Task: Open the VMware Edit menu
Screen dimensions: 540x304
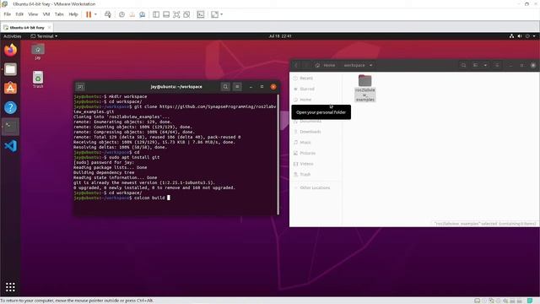Action: coord(19,14)
